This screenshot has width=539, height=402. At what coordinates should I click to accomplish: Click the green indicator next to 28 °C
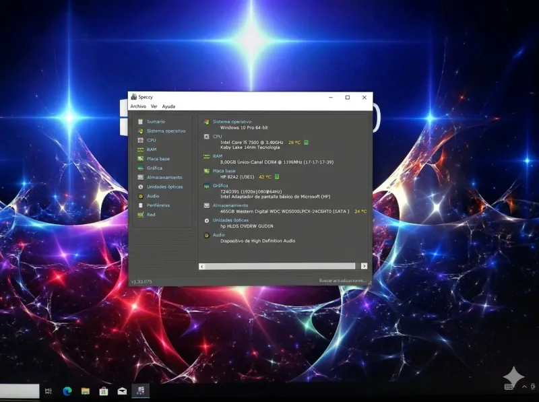pyautogui.click(x=306, y=142)
